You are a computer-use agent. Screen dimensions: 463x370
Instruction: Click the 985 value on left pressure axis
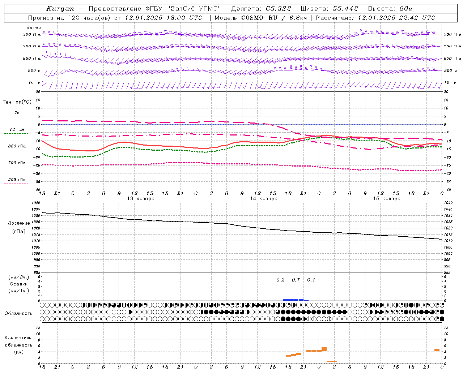click(x=37, y=272)
